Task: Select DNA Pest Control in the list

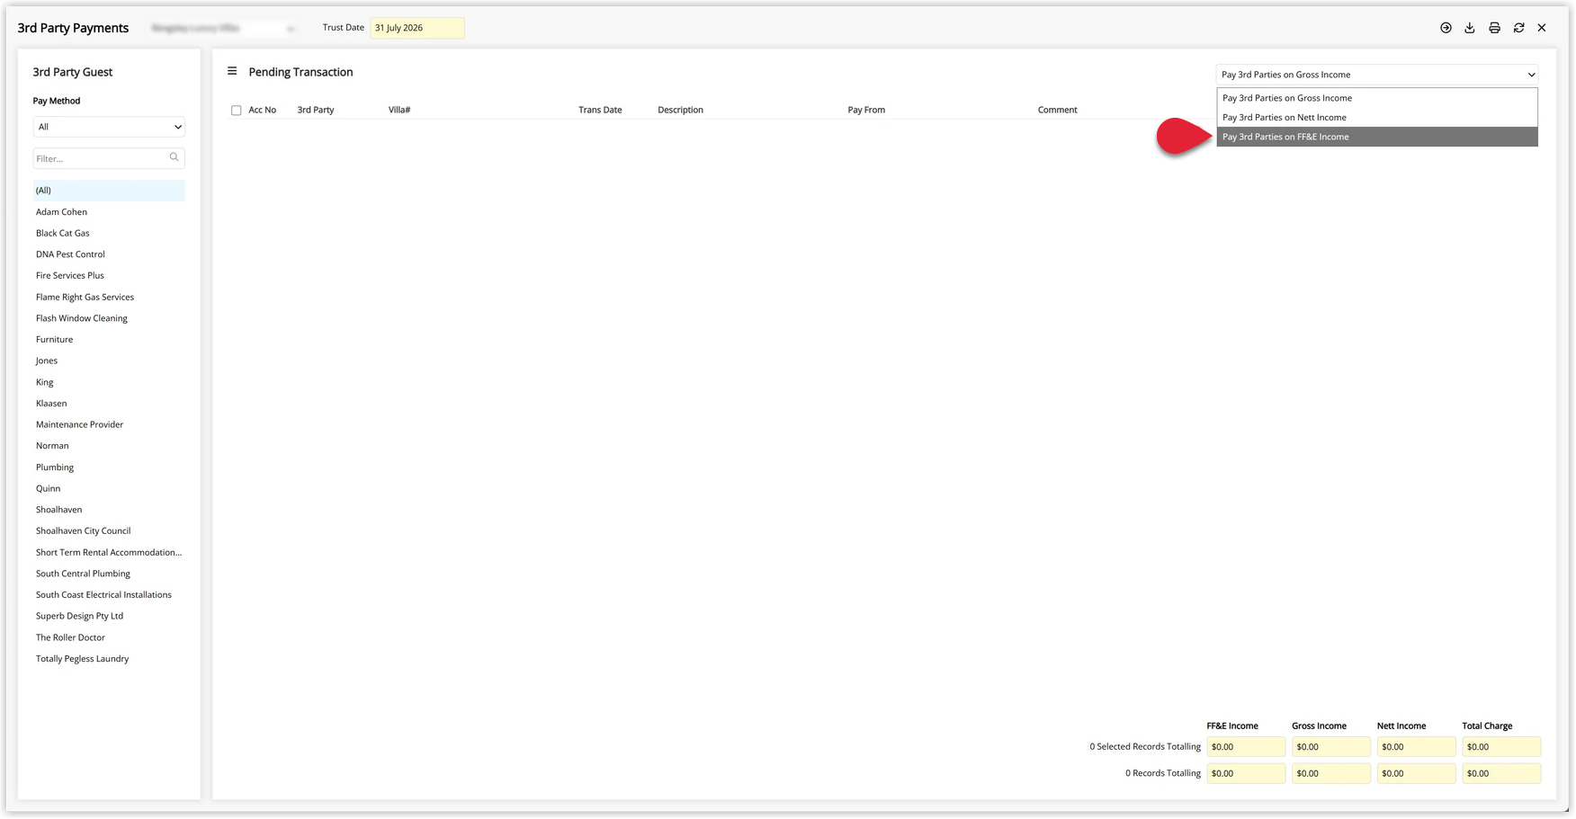Action: 109,254
